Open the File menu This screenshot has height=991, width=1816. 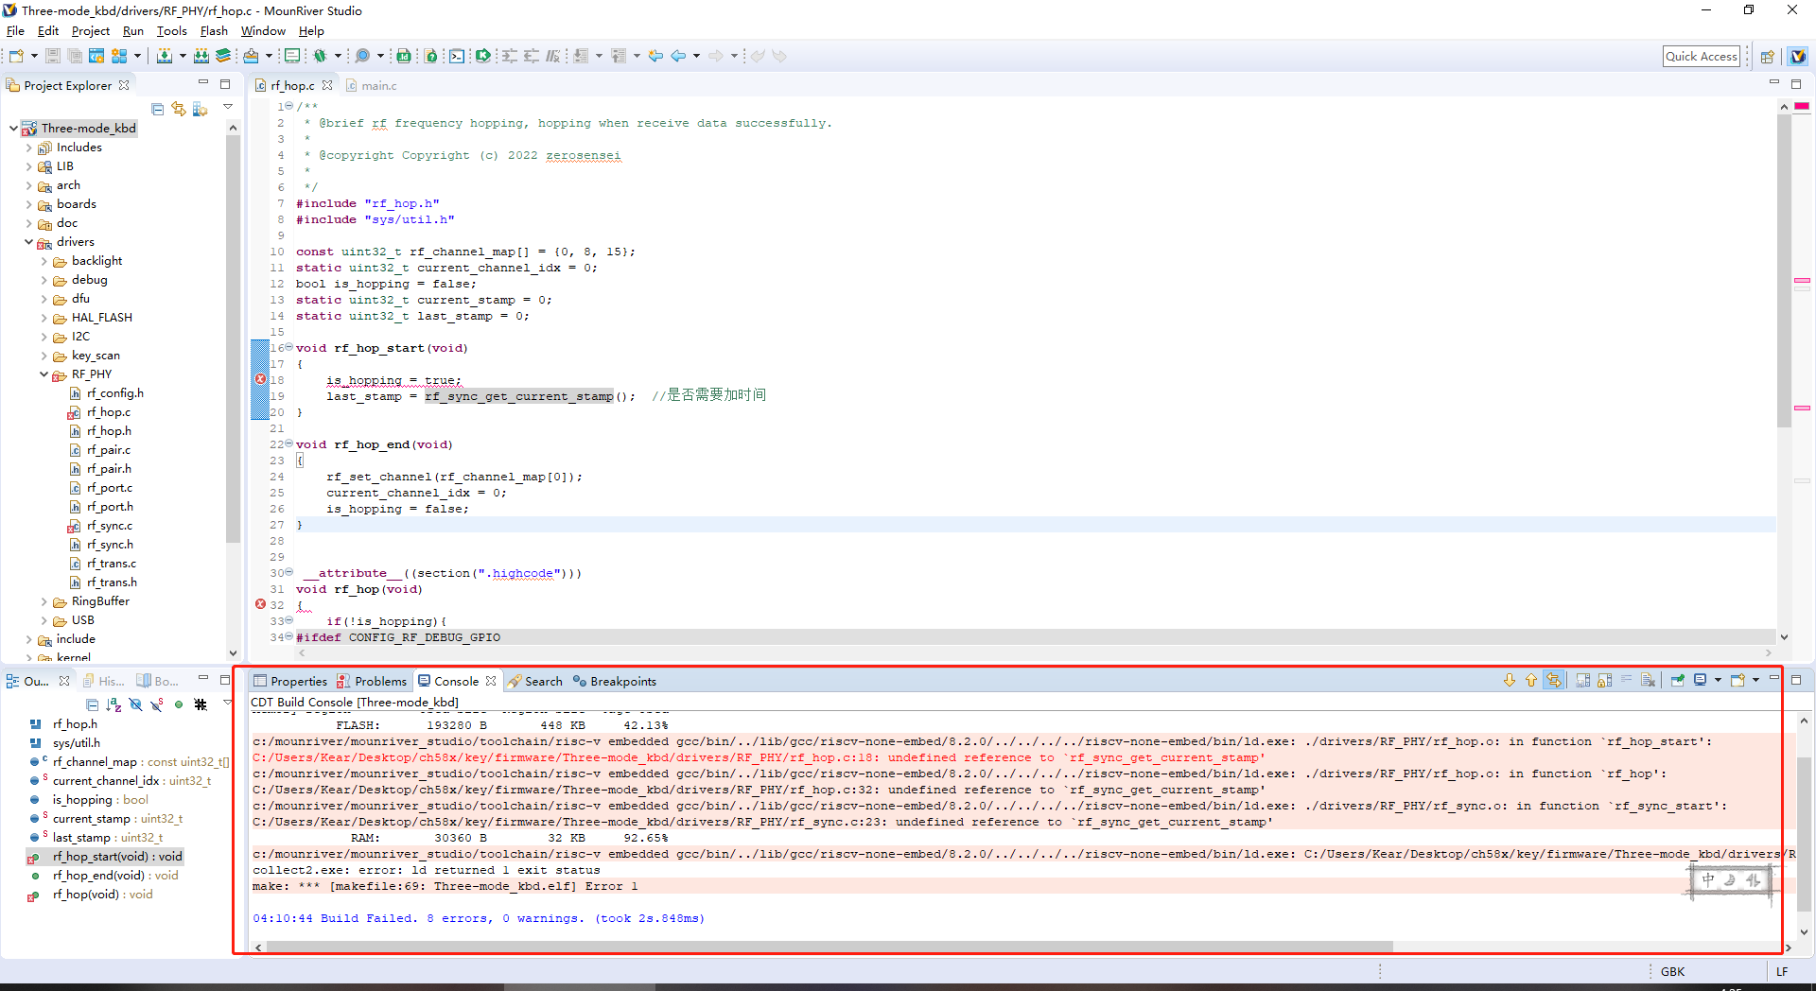click(15, 31)
